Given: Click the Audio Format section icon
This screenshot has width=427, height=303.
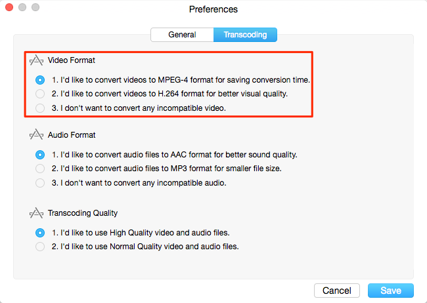Looking at the screenshot, I should pyautogui.click(x=36, y=135).
